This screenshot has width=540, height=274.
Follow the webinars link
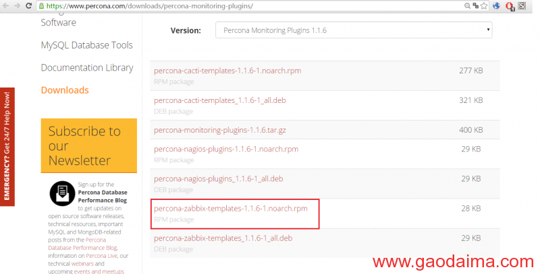click(82, 264)
